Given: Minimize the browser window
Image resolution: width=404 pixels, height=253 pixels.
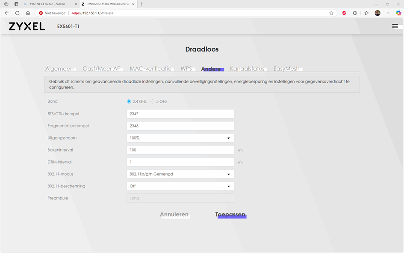Looking at the screenshot, I should (376, 4).
